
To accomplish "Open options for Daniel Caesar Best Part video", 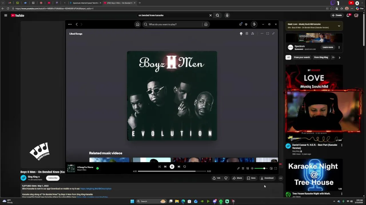I will coord(342,145).
